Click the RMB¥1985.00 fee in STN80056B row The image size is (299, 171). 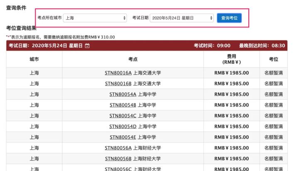coord(231,159)
